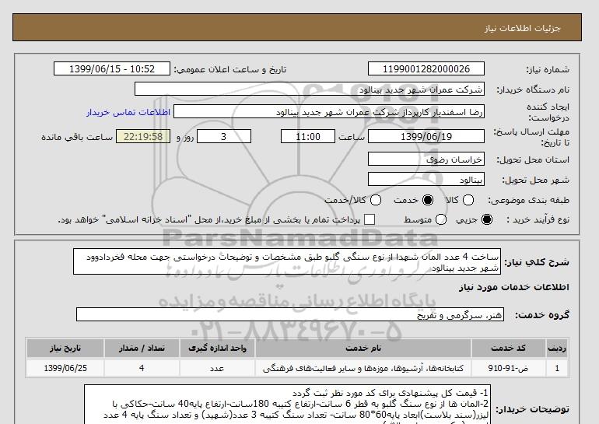Click the تاریخ نیاز column header

point(65,348)
